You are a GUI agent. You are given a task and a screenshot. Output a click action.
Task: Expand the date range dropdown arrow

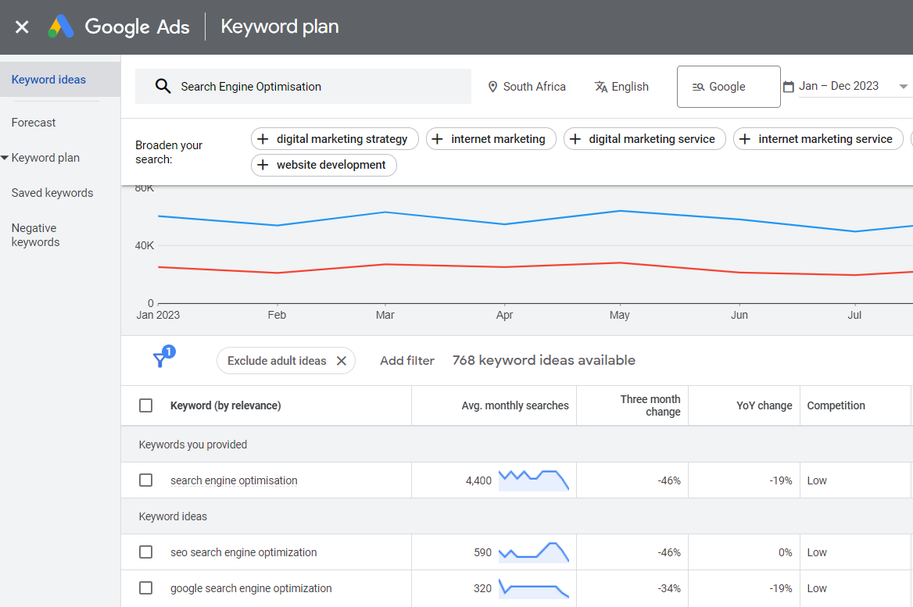pyautogui.click(x=903, y=87)
